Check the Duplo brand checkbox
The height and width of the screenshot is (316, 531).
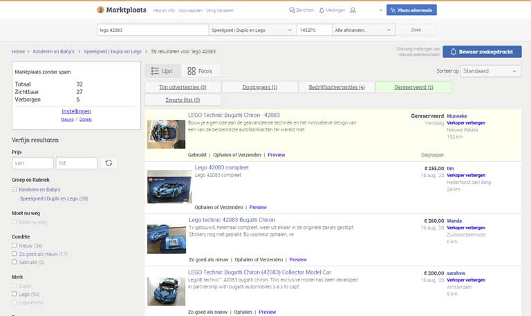[x=15, y=286]
